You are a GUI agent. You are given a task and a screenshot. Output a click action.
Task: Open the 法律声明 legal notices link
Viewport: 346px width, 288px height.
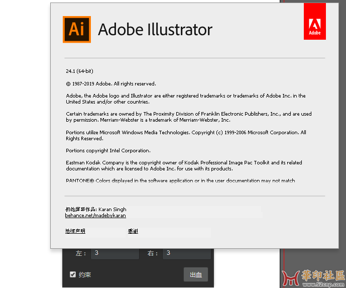(x=75, y=231)
